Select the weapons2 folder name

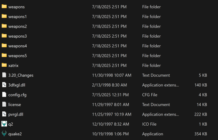pyautogui.click(x=17, y=26)
